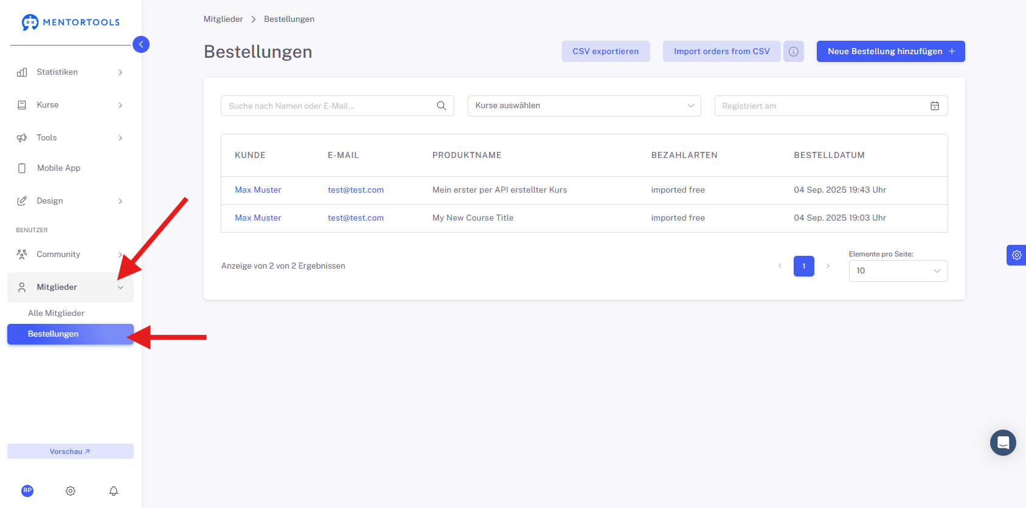
Task: Click the Community people icon
Action: coord(22,255)
